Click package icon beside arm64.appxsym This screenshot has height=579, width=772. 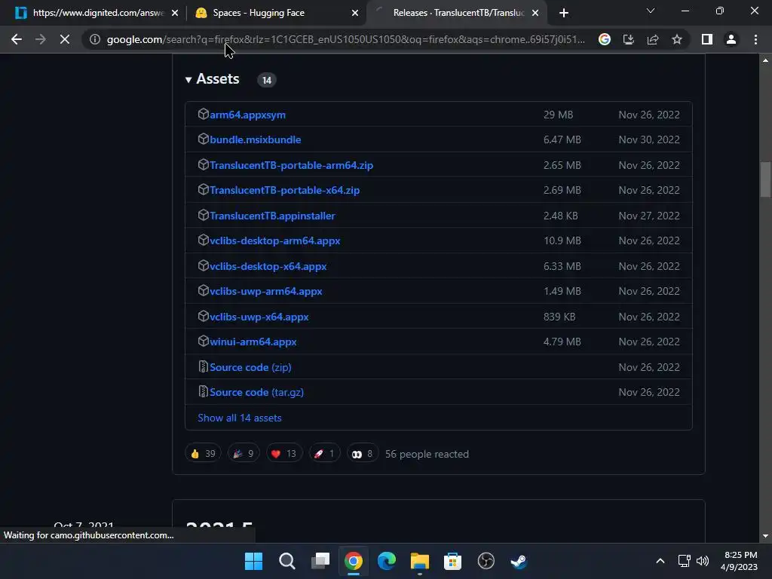point(203,115)
